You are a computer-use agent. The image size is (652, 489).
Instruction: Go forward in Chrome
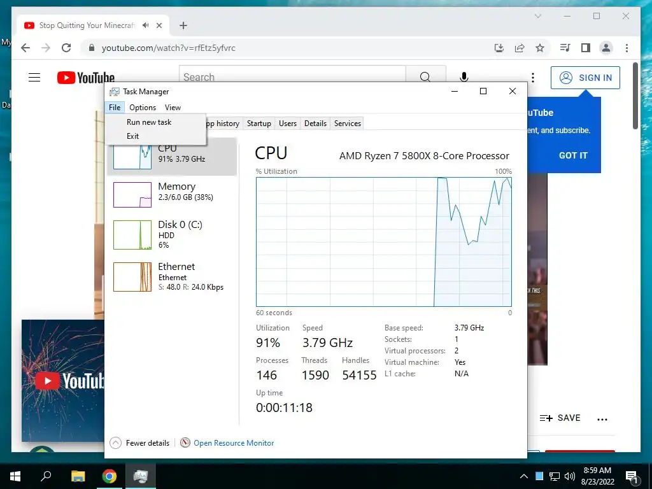[46, 48]
